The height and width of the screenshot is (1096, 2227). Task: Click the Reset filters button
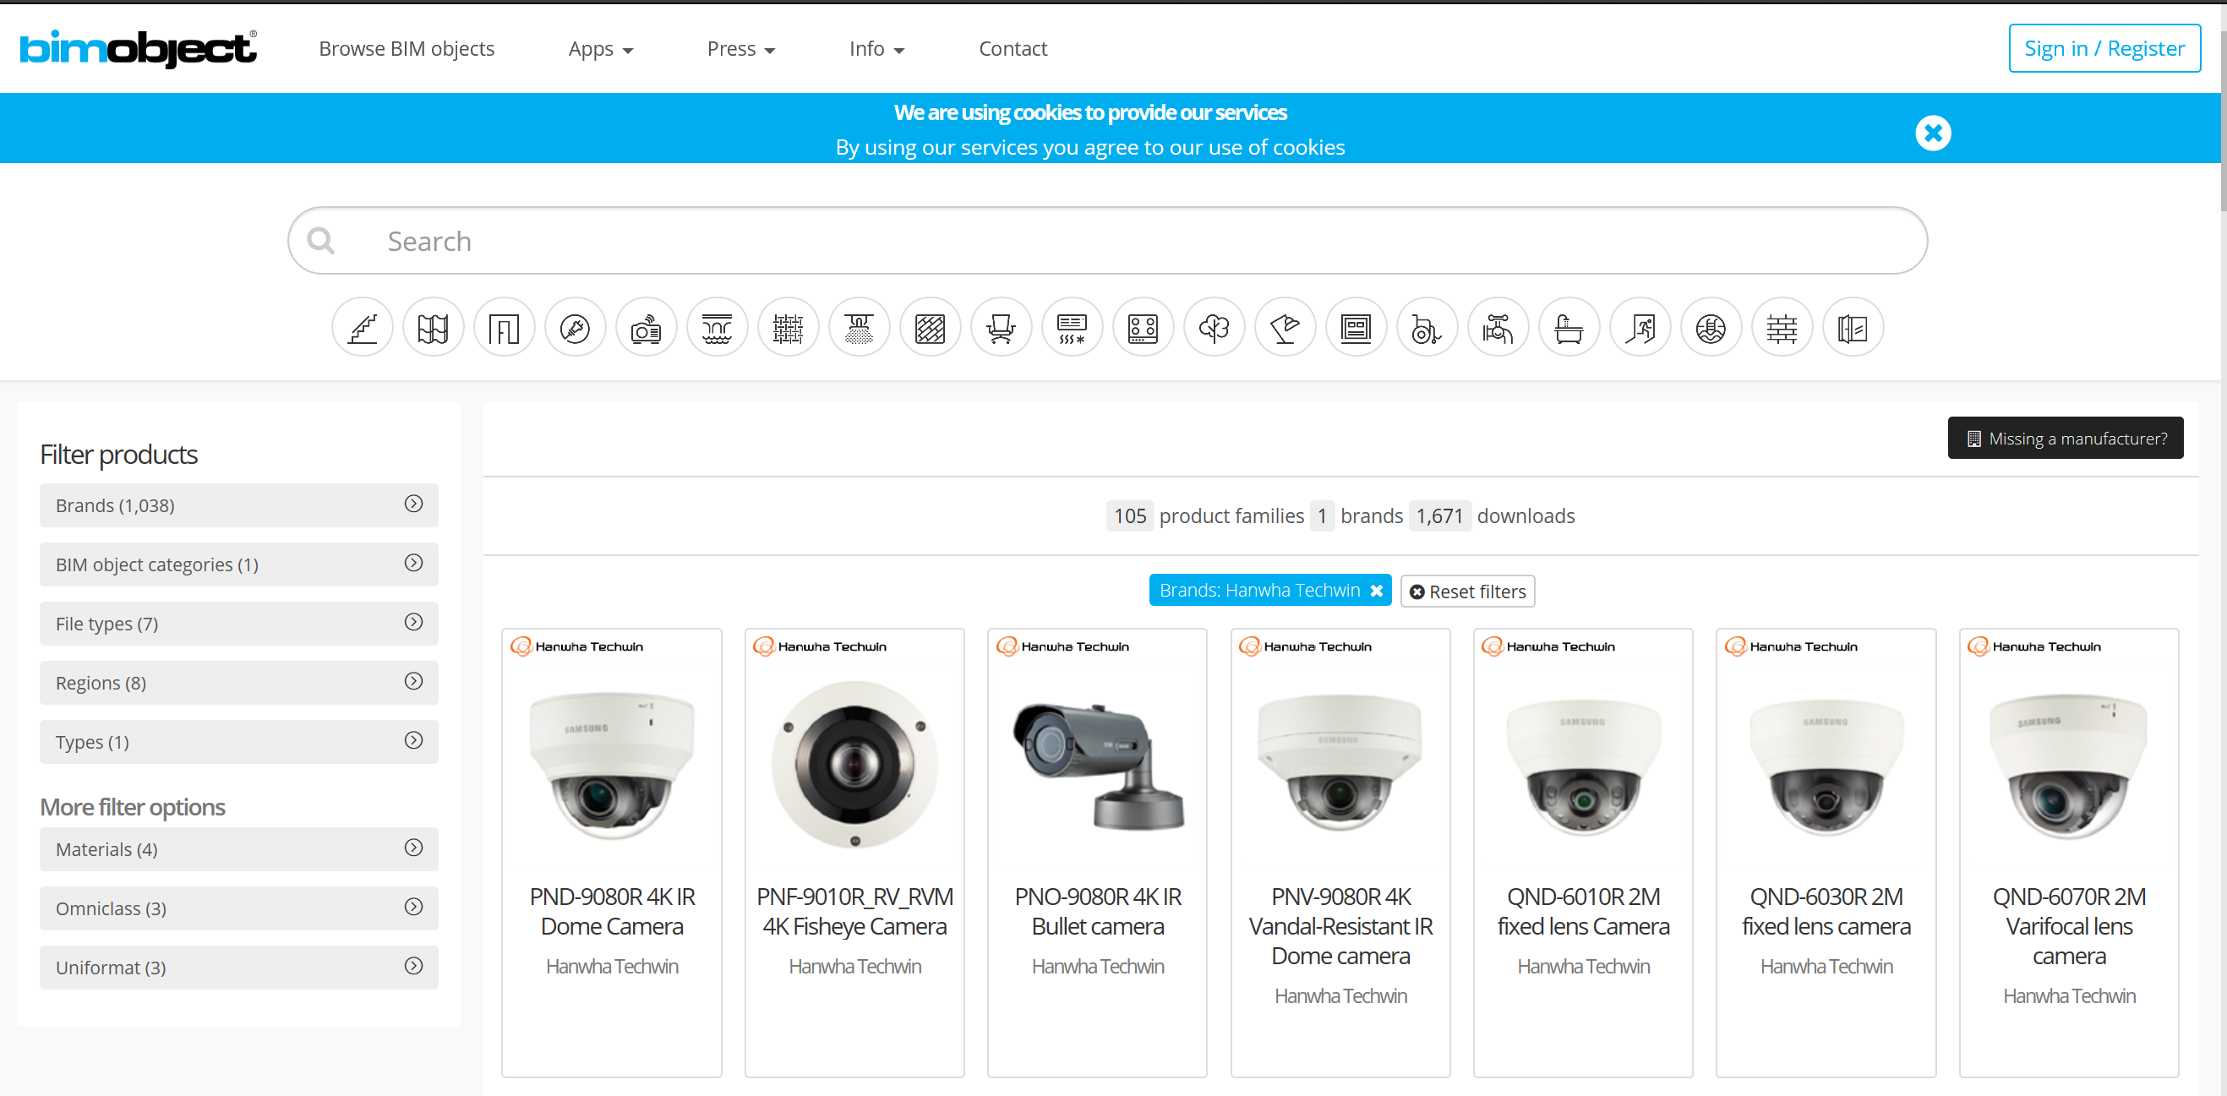pos(1467,592)
